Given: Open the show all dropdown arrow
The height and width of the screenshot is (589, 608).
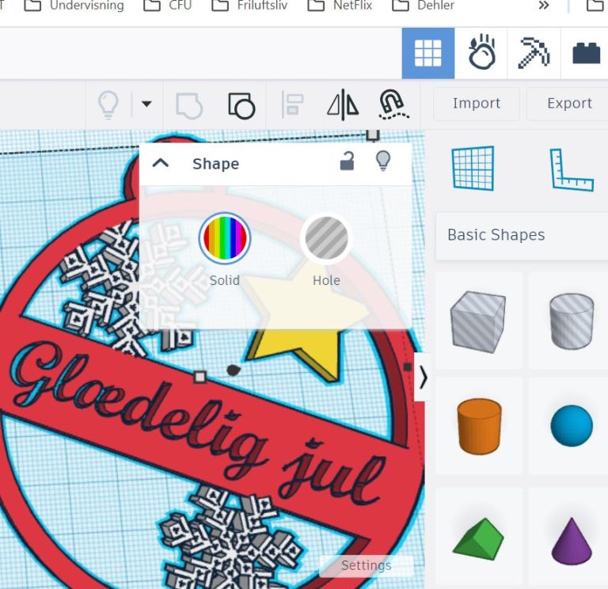Looking at the screenshot, I should click(x=146, y=104).
